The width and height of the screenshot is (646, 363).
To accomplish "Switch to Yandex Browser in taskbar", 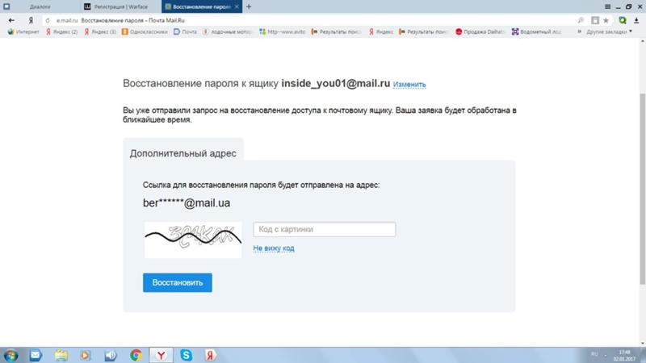I will (161, 355).
